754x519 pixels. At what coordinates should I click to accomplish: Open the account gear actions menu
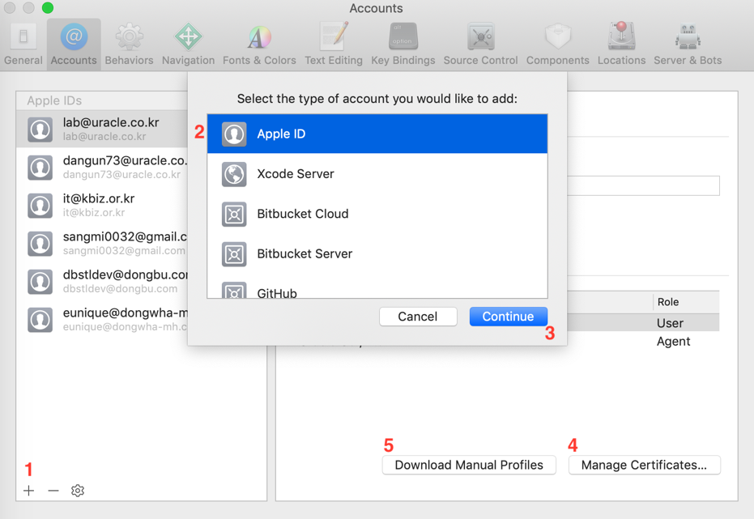(x=78, y=491)
